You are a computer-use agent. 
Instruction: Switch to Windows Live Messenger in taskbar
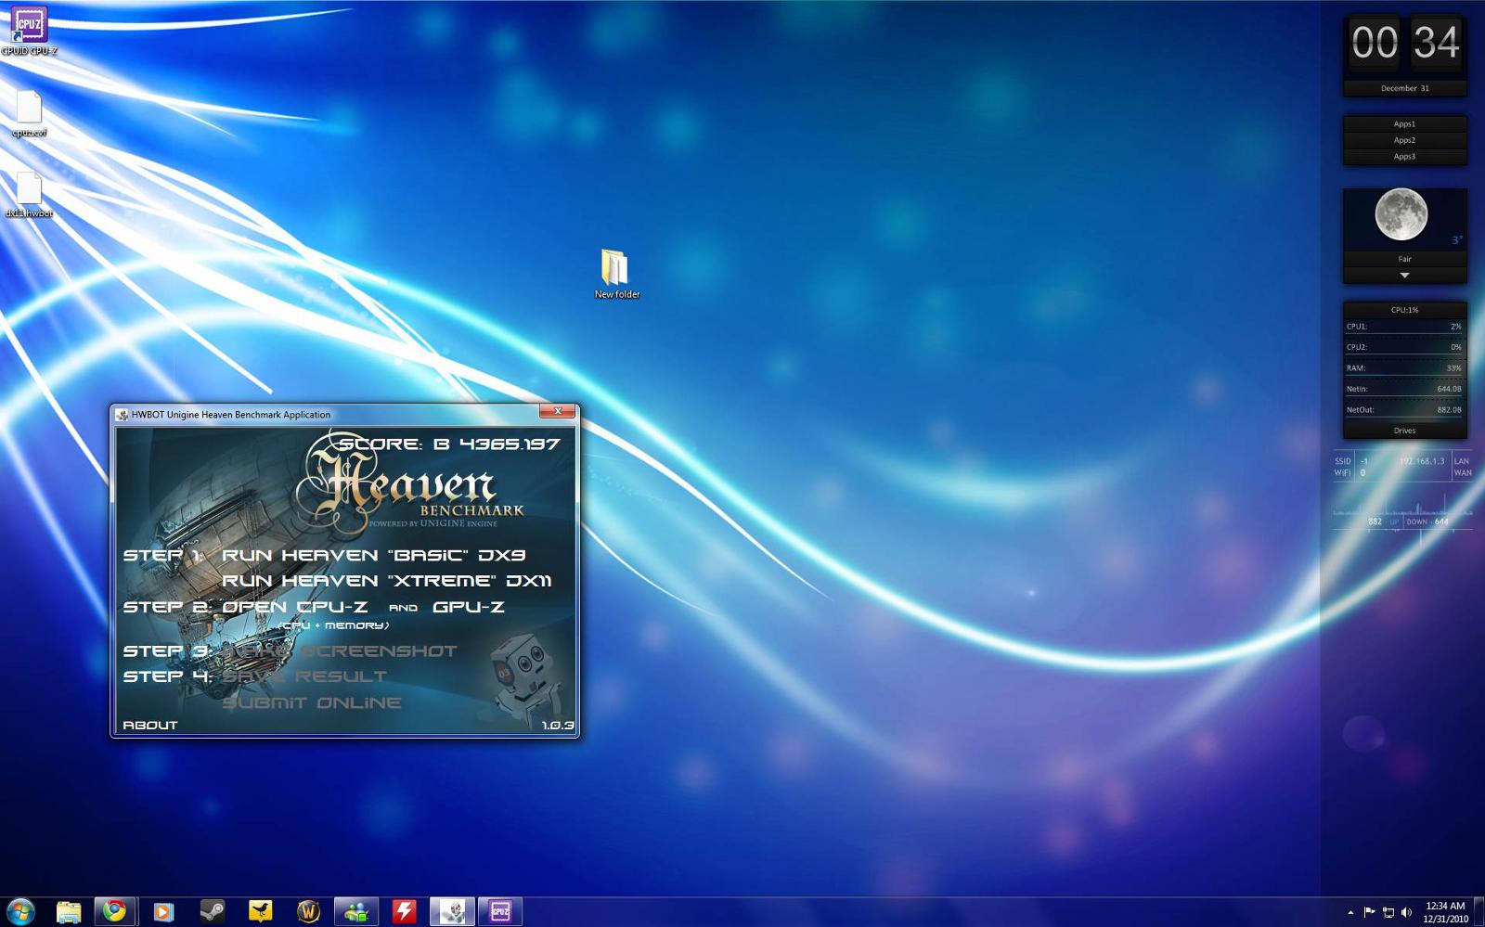356,911
